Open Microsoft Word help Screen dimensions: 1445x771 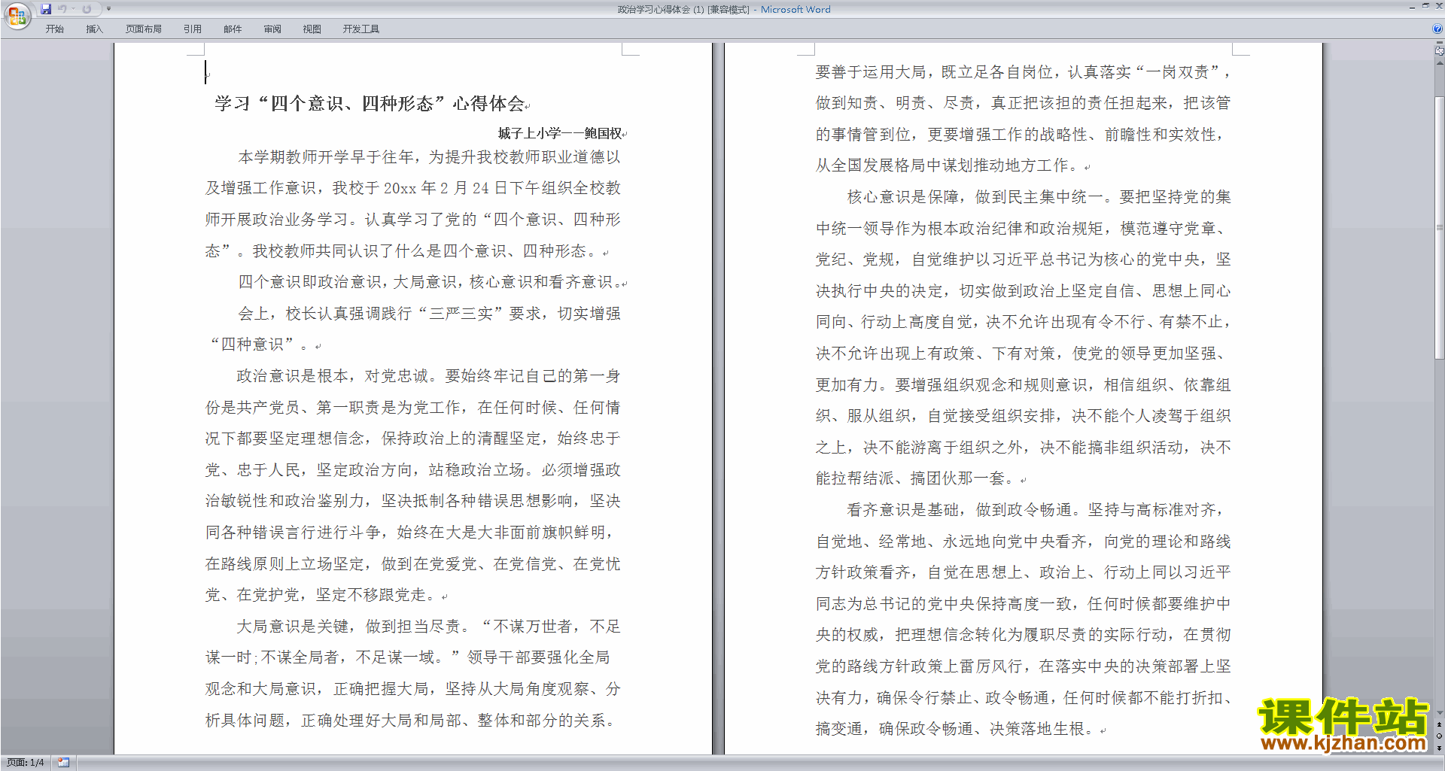click(x=1437, y=29)
